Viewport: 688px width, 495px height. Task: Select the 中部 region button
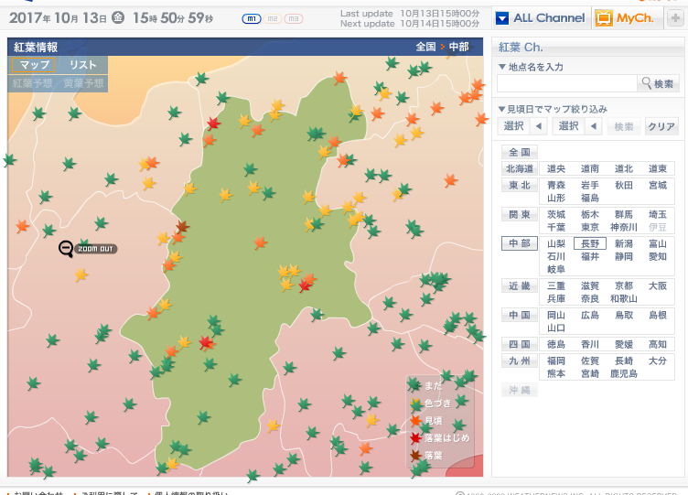520,243
